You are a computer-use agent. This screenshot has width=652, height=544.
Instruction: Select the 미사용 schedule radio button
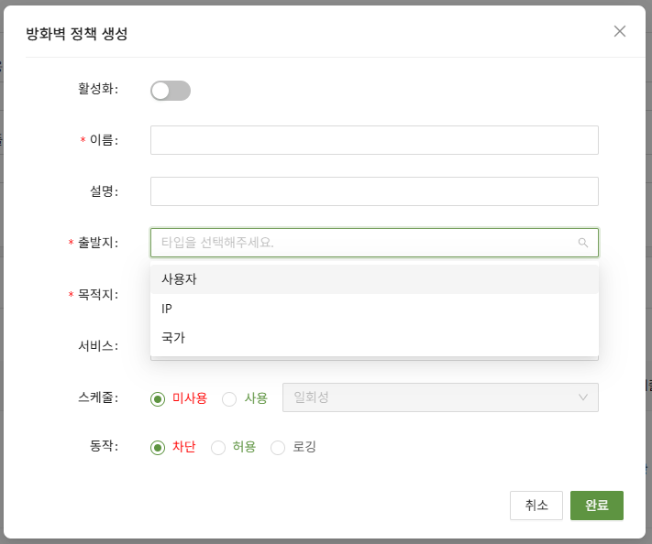[x=158, y=398]
